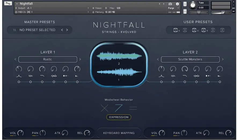Go to next Layer 2 sound
Viewport: 237px width, 140px height.
(223, 59)
